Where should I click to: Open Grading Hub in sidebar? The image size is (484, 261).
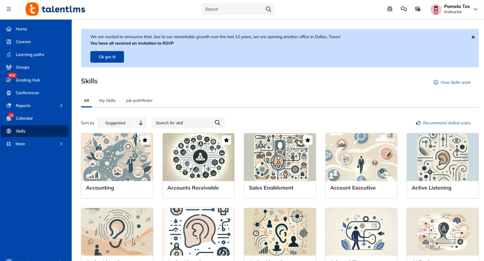[27, 80]
